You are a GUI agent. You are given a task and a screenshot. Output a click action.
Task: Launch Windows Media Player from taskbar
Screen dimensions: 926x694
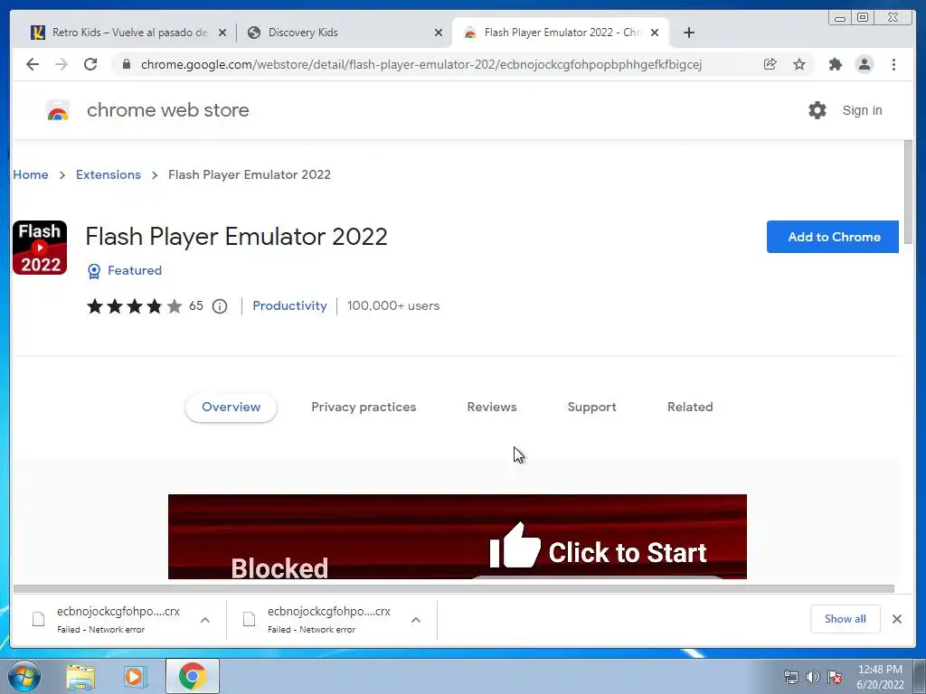[x=136, y=677]
